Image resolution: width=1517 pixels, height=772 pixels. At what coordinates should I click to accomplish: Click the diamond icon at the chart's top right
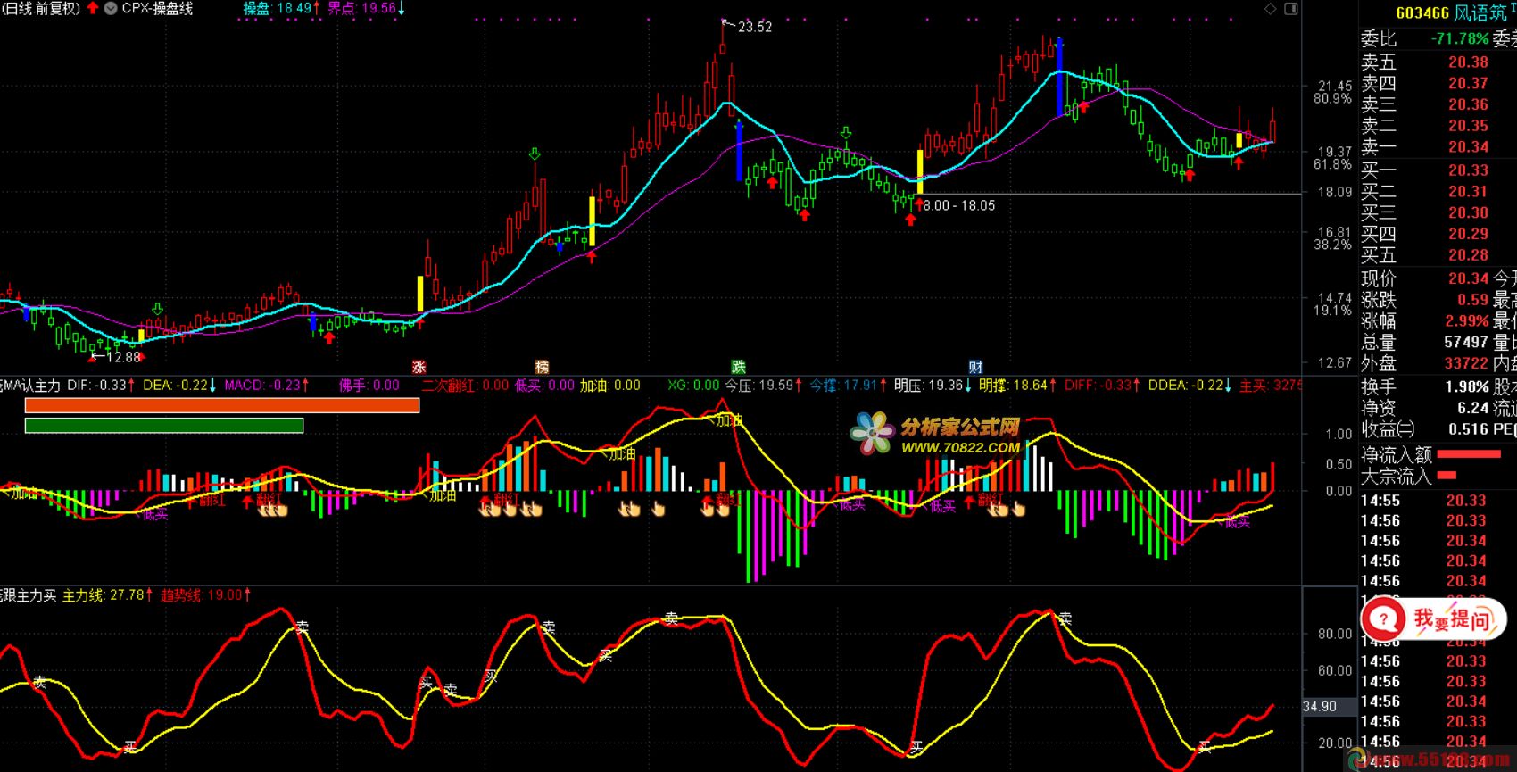click(1271, 8)
